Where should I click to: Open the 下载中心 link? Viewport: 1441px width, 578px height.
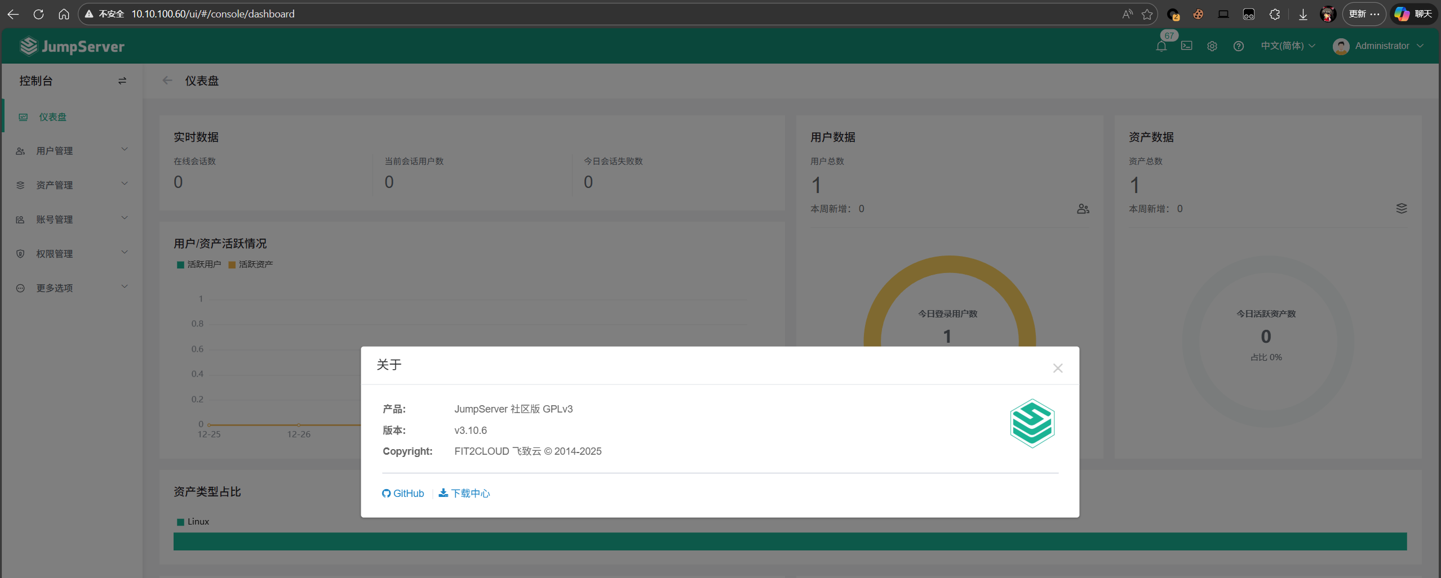point(464,494)
